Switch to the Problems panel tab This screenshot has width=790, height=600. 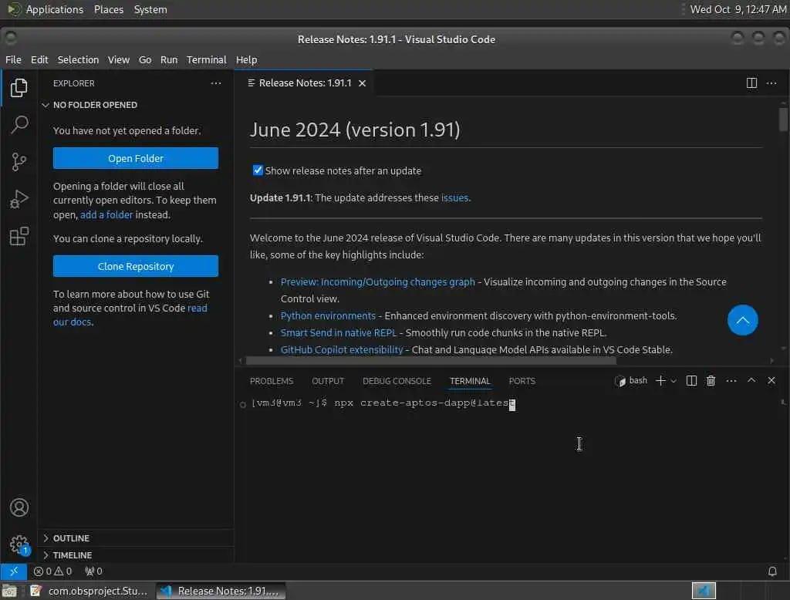click(272, 381)
